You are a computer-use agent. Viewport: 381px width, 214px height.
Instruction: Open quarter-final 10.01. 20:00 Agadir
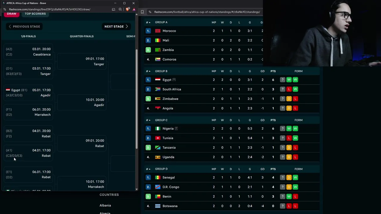coord(82,102)
